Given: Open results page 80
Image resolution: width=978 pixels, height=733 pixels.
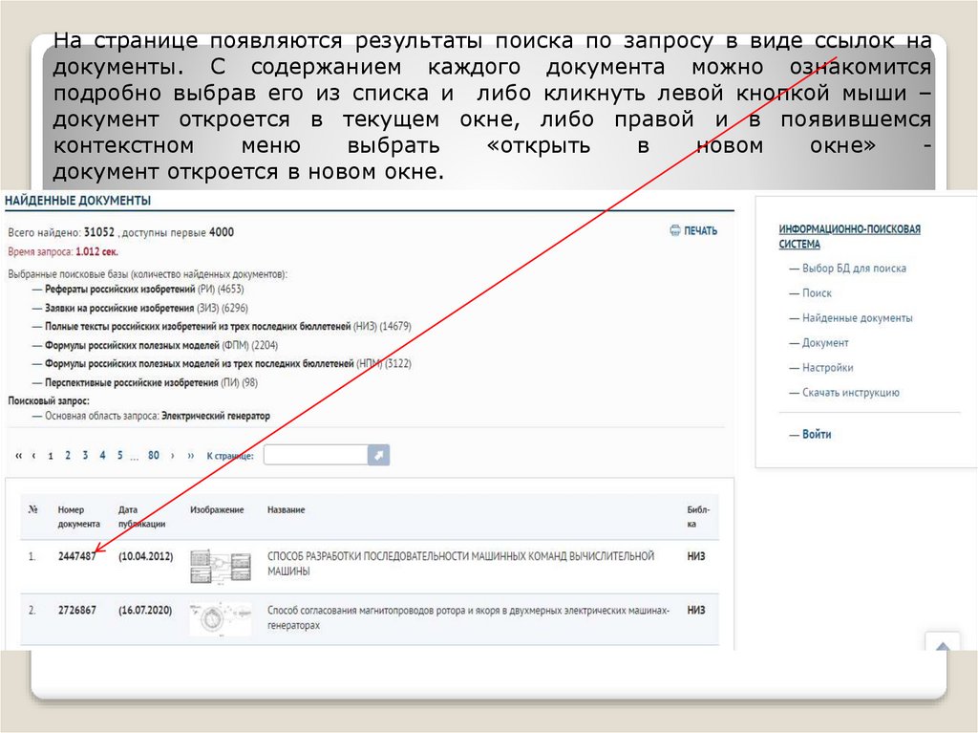Looking at the screenshot, I should point(154,456).
